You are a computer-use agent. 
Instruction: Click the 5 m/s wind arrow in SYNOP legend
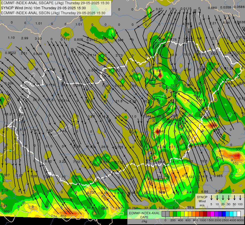[211, 198]
